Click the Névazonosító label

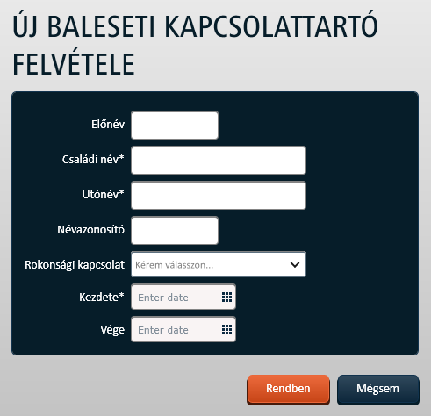(x=91, y=230)
